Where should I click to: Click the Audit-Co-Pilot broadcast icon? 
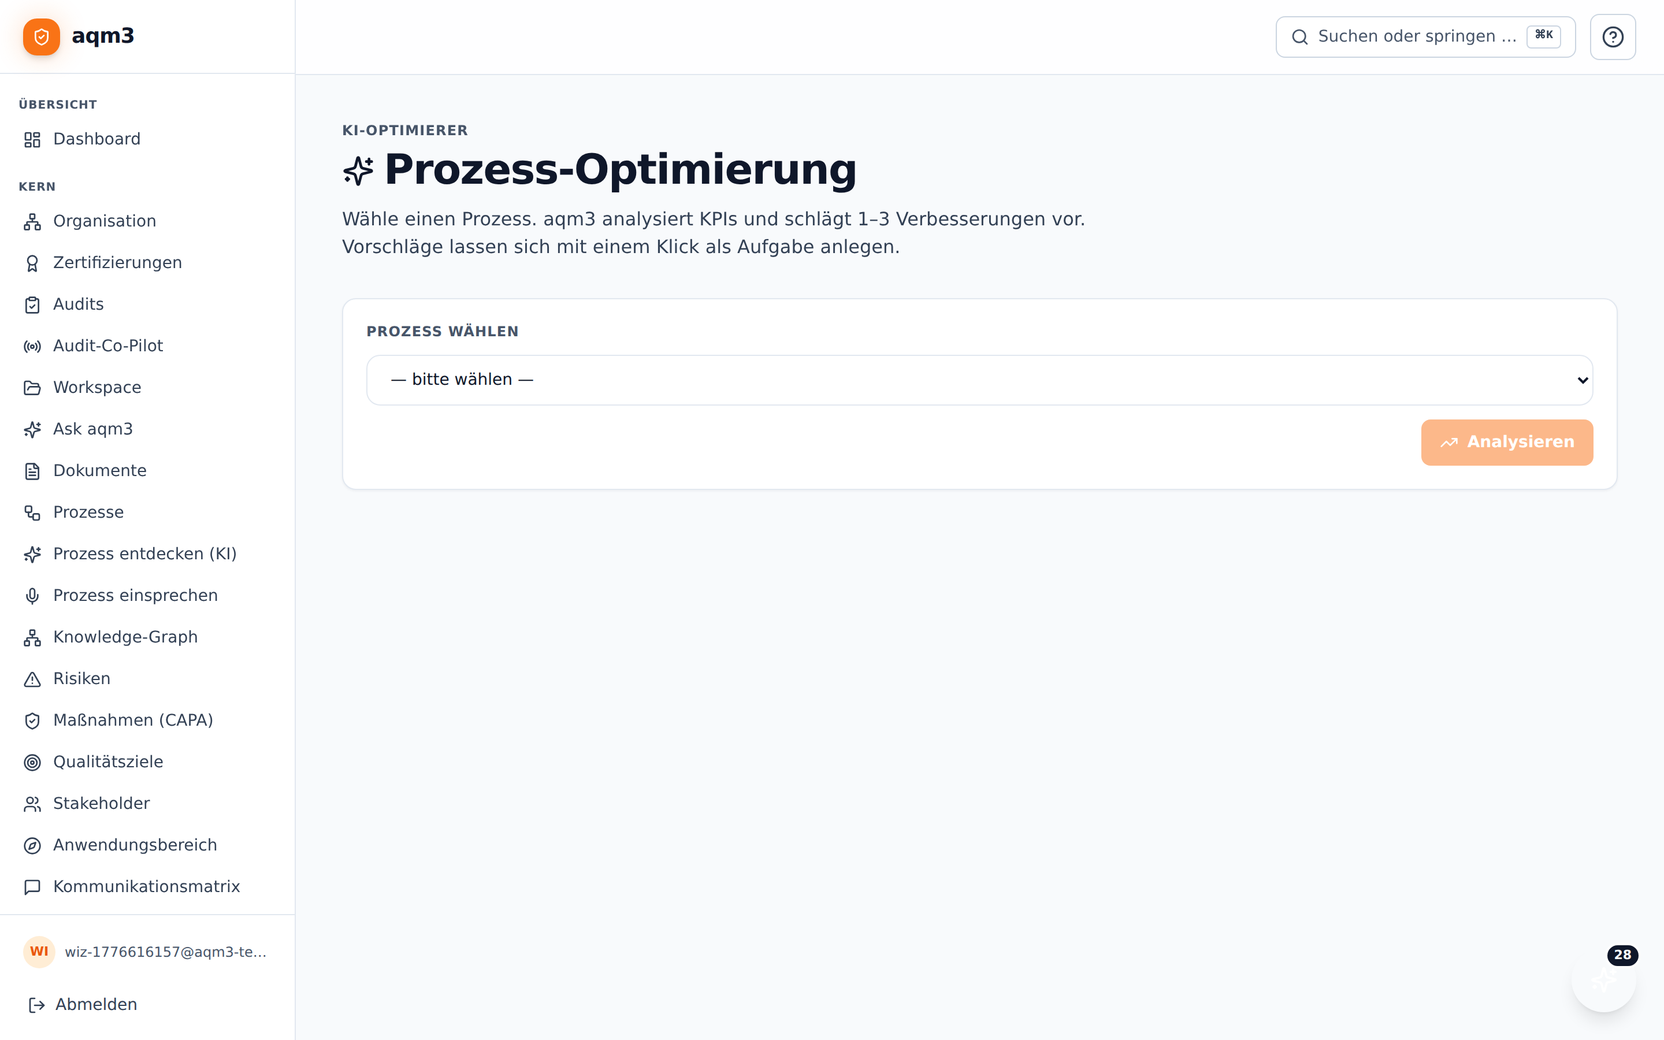pyautogui.click(x=32, y=347)
